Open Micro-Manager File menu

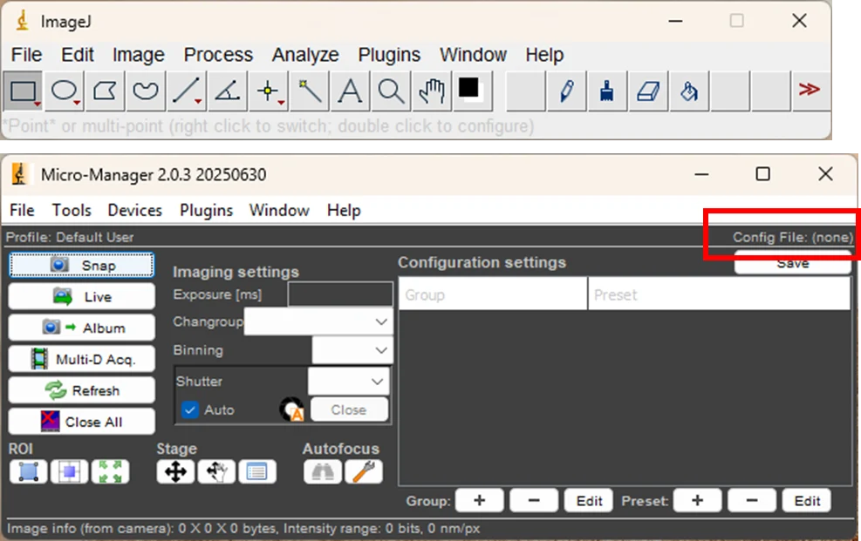22,211
